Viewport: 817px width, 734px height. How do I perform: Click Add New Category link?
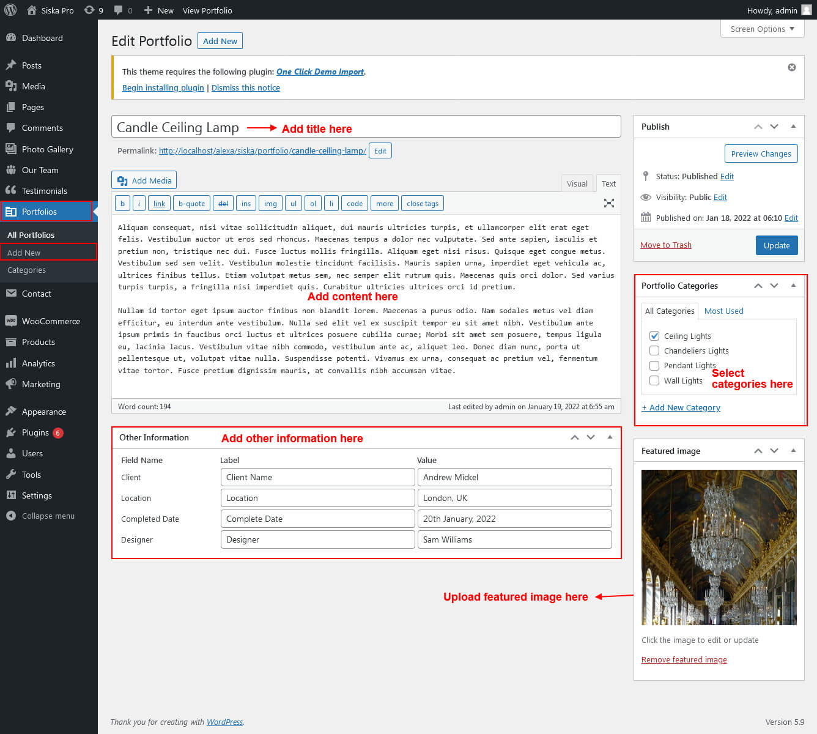coord(681,407)
